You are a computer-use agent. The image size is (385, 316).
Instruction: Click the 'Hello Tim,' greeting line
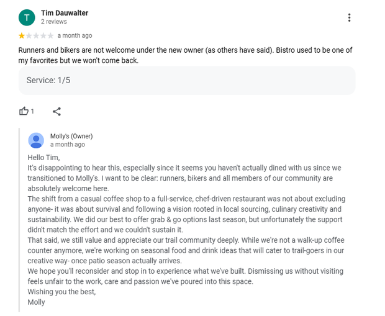pos(43,158)
